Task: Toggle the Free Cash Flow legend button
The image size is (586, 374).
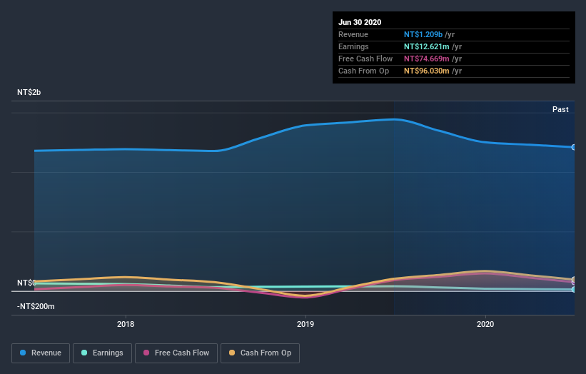Action: [x=176, y=353]
